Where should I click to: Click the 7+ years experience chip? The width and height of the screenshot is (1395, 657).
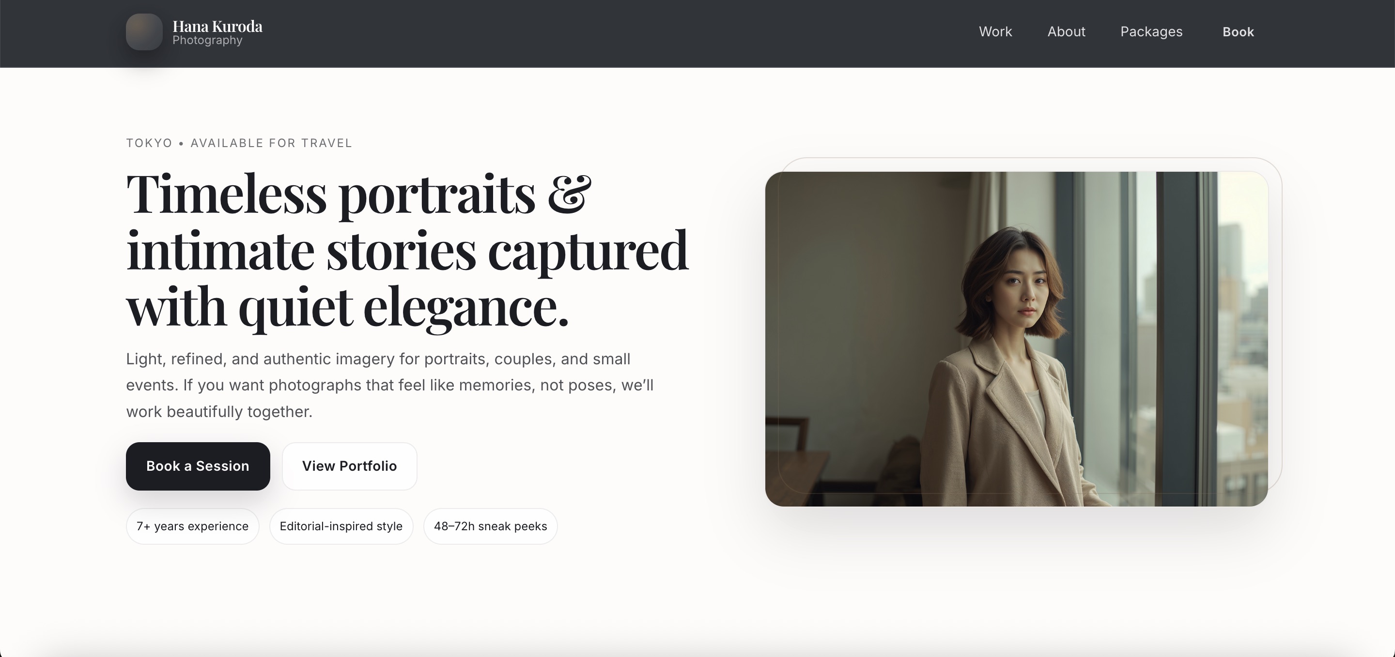192,526
